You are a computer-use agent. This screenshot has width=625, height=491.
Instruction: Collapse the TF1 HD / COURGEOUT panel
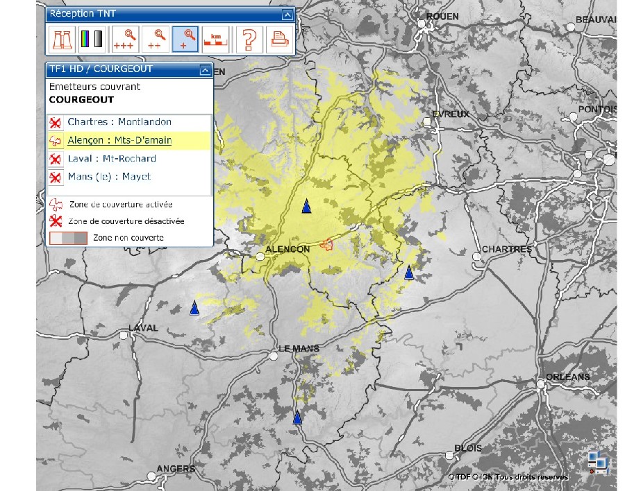click(x=205, y=71)
